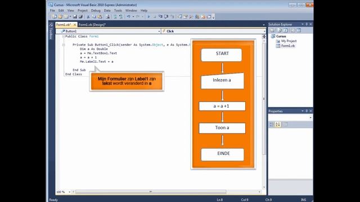Click the Cut toolbar icon
Viewport: 360px width, 202px height.
pyautogui.click(x=88, y=17)
